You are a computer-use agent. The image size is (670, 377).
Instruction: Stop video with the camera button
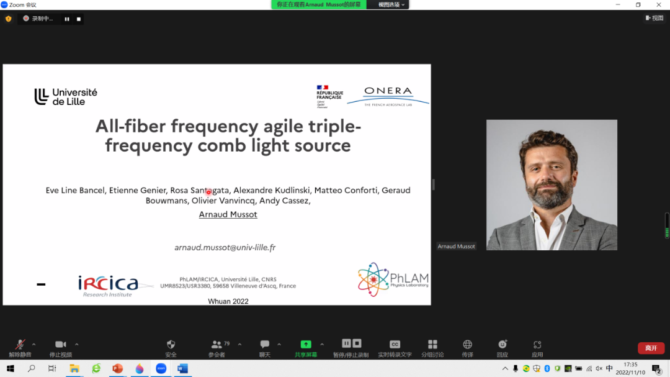(x=60, y=345)
